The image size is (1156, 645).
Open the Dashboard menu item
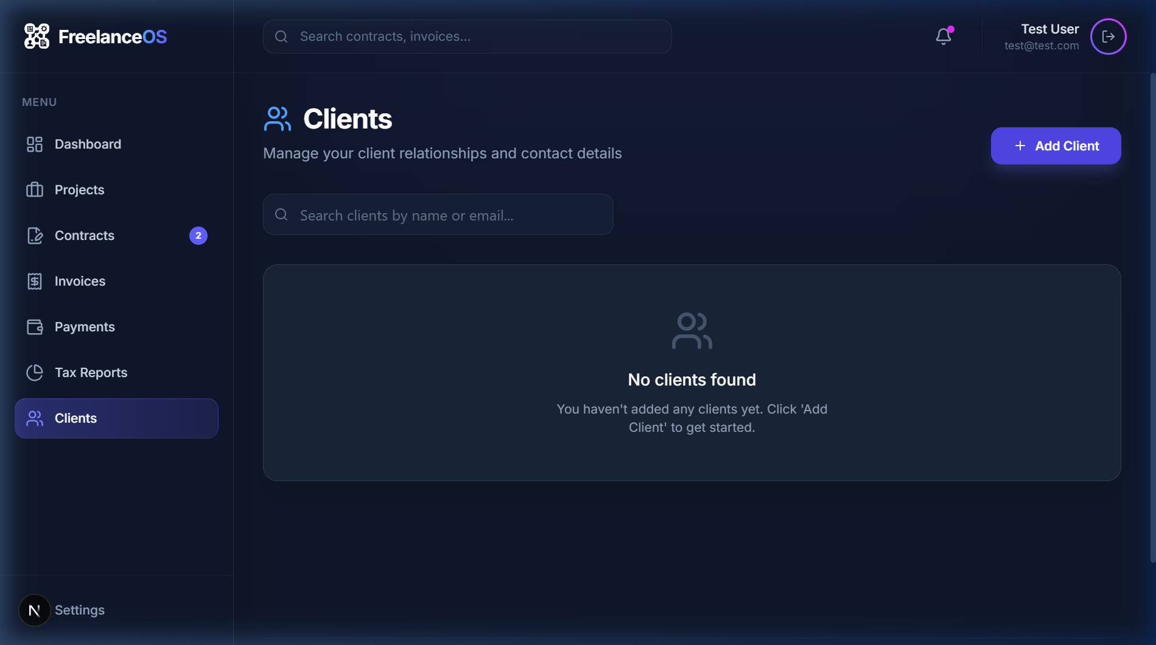click(88, 144)
